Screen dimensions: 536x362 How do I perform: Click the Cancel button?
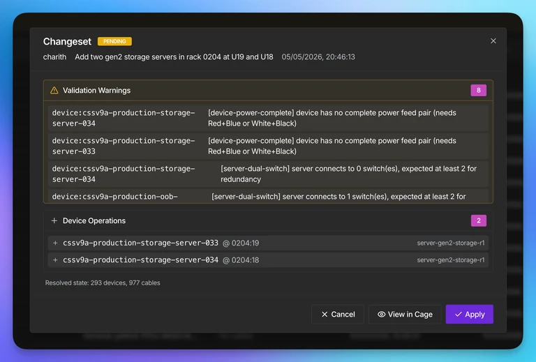pyautogui.click(x=338, y=314)
